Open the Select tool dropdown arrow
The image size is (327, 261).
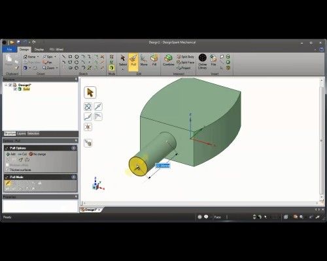pos(123,70)
